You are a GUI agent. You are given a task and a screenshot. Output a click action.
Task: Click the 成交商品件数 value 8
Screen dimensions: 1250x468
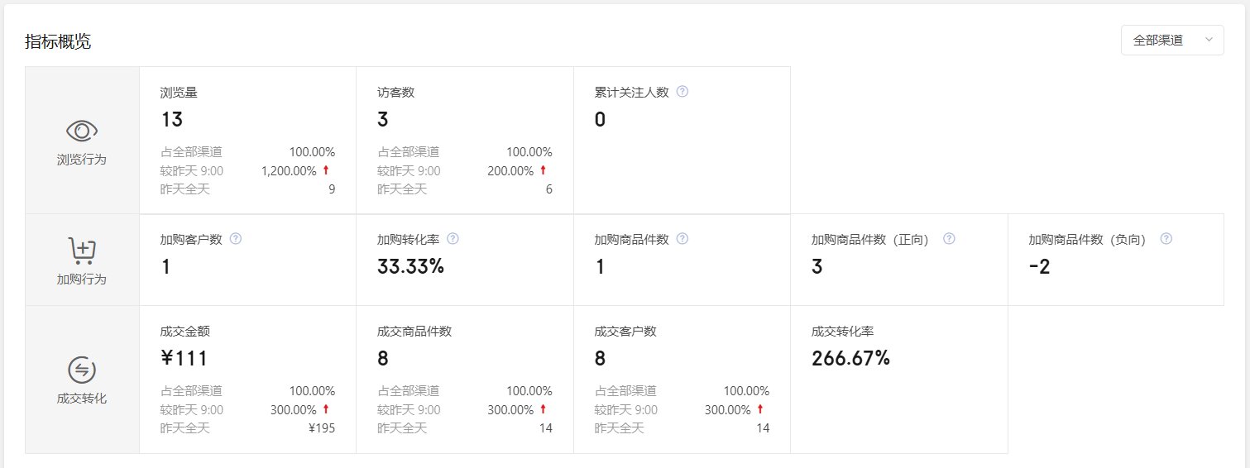(x=382, y=359)
